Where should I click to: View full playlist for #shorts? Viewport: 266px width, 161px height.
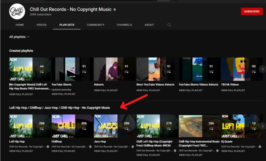point(106,90)
